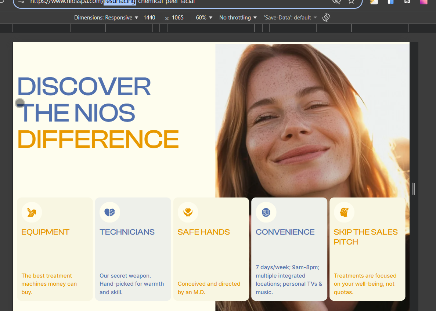The height and width of the screenshot is (311, 436).
Task: Click the viewport height field showing 1065
Action: click(x=178, y=18)
